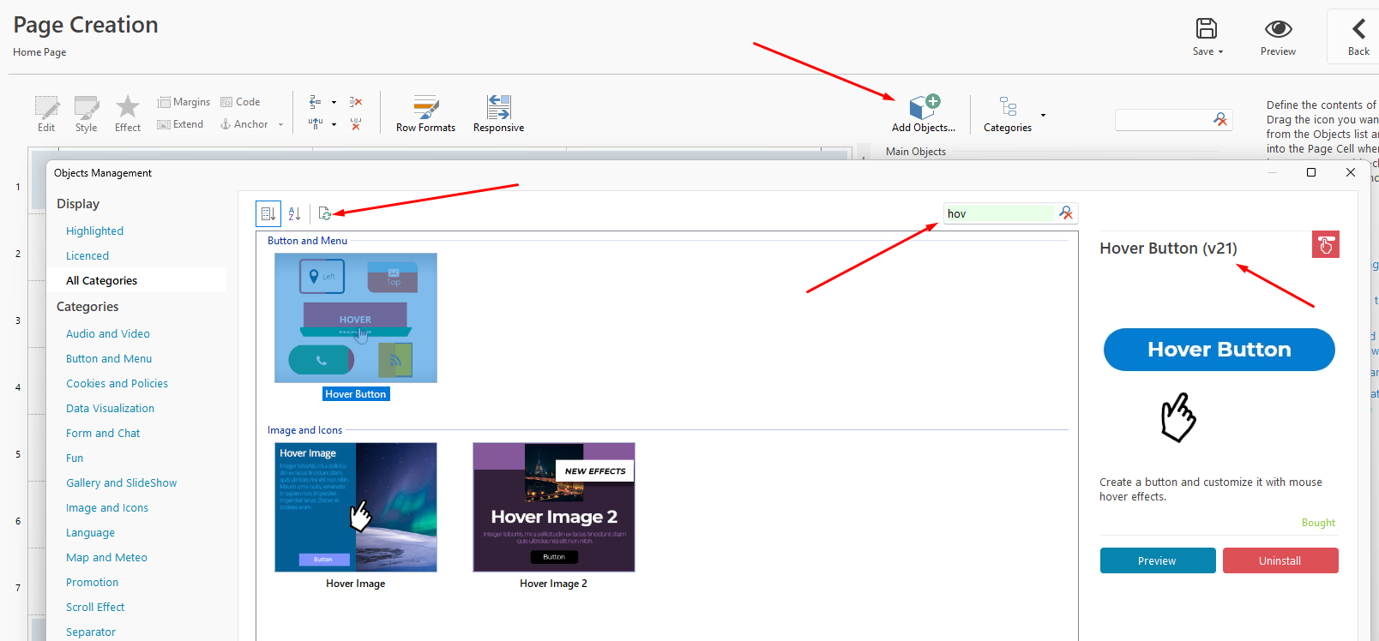This screenshot has width=1379, height=641.
Task: Sort objects alphabetically with A-Z icon
Action: (x=294, y=213)
